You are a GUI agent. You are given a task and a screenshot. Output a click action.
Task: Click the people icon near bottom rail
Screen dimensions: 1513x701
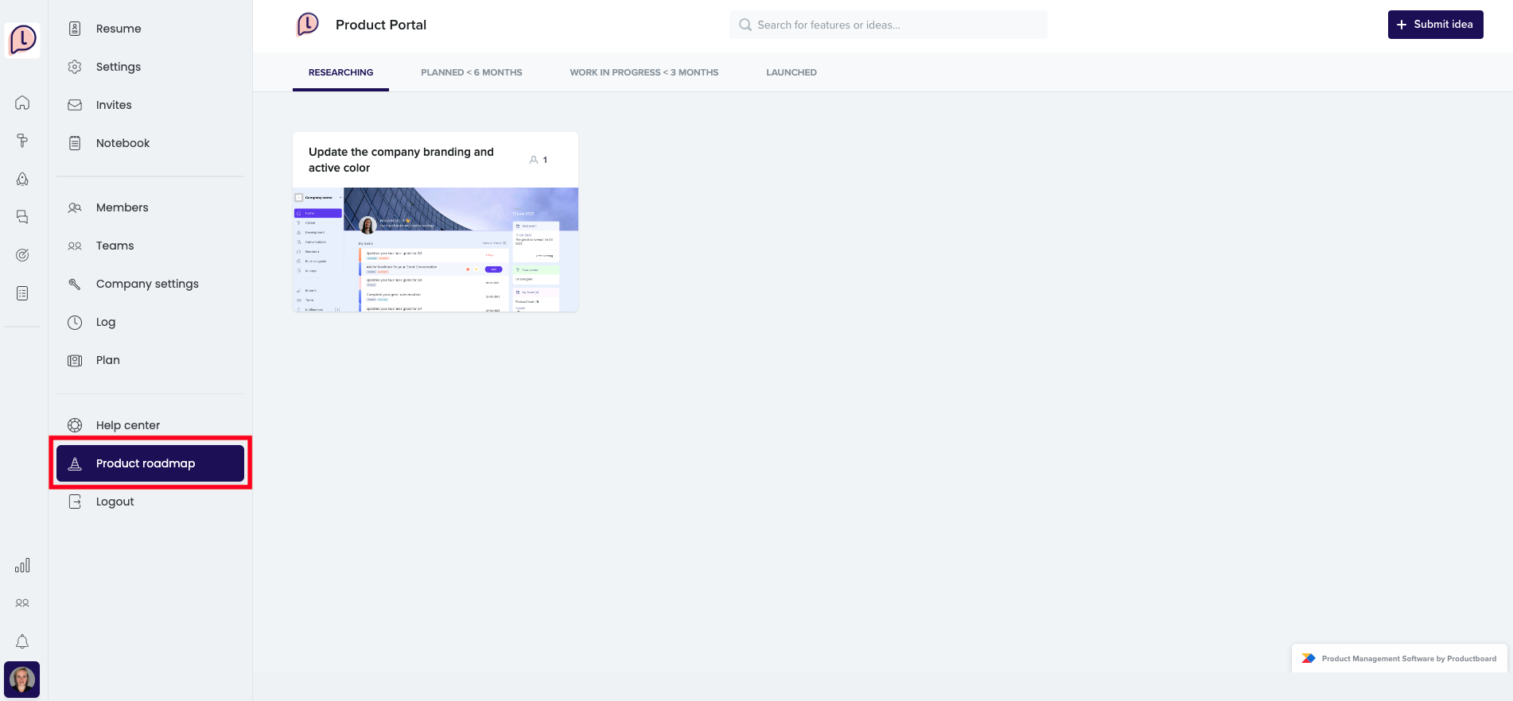tap(22, 603)
